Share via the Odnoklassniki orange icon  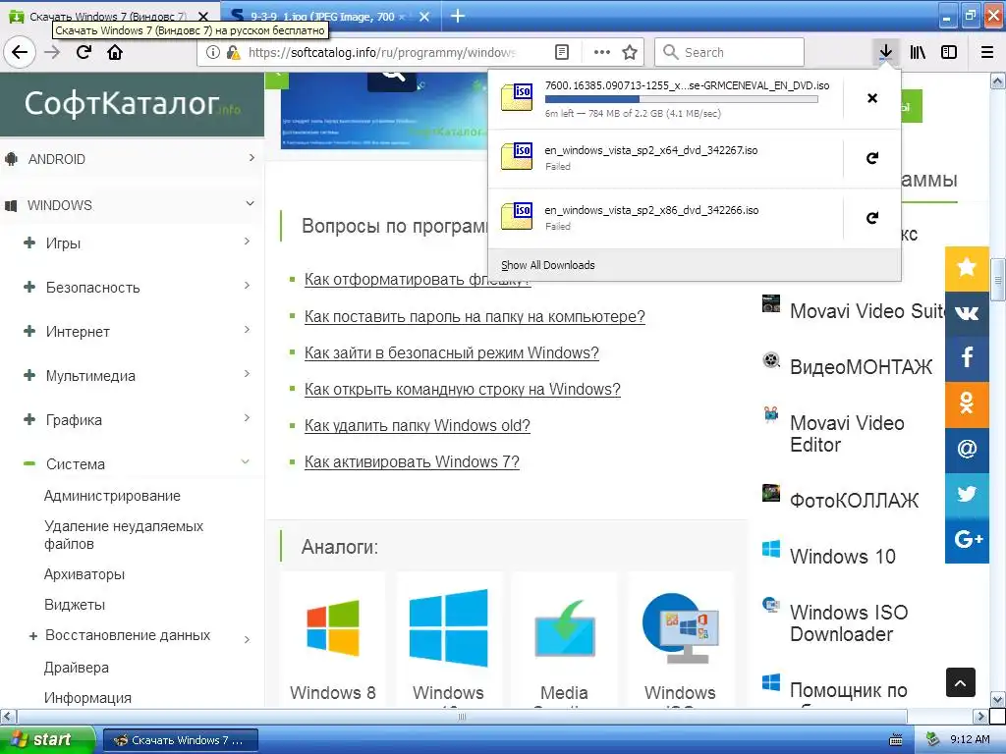pos(967,404)
